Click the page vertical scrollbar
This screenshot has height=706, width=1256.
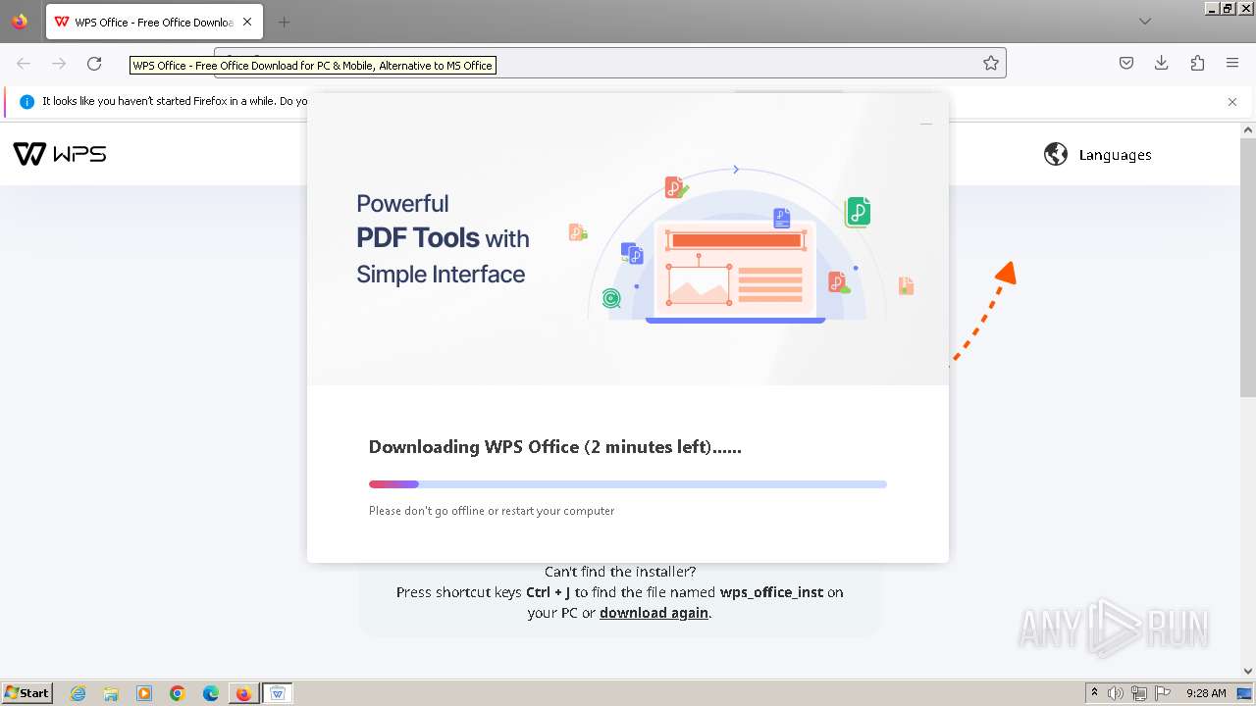[x=1248, y=267]
